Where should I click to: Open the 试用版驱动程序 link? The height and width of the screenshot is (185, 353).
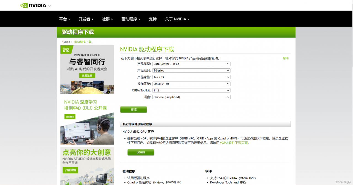pyautogui.click(x=138, y=178)
